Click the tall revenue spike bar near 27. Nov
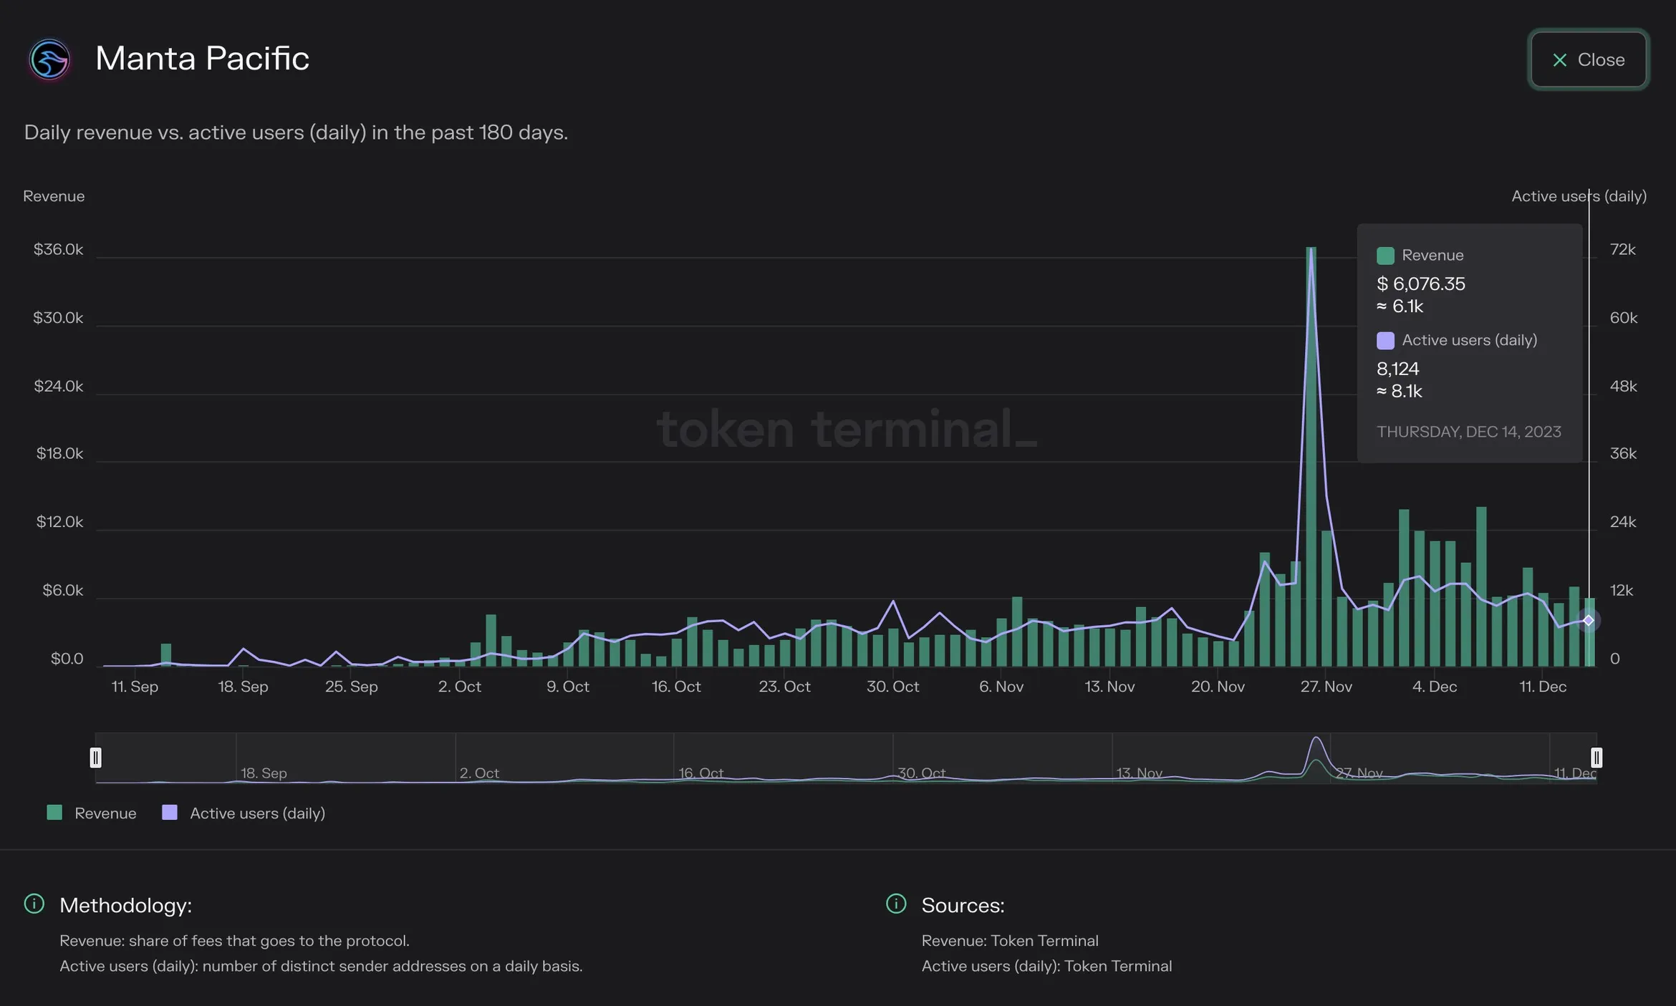Screen dimensions: 1676x1006 1311,457
